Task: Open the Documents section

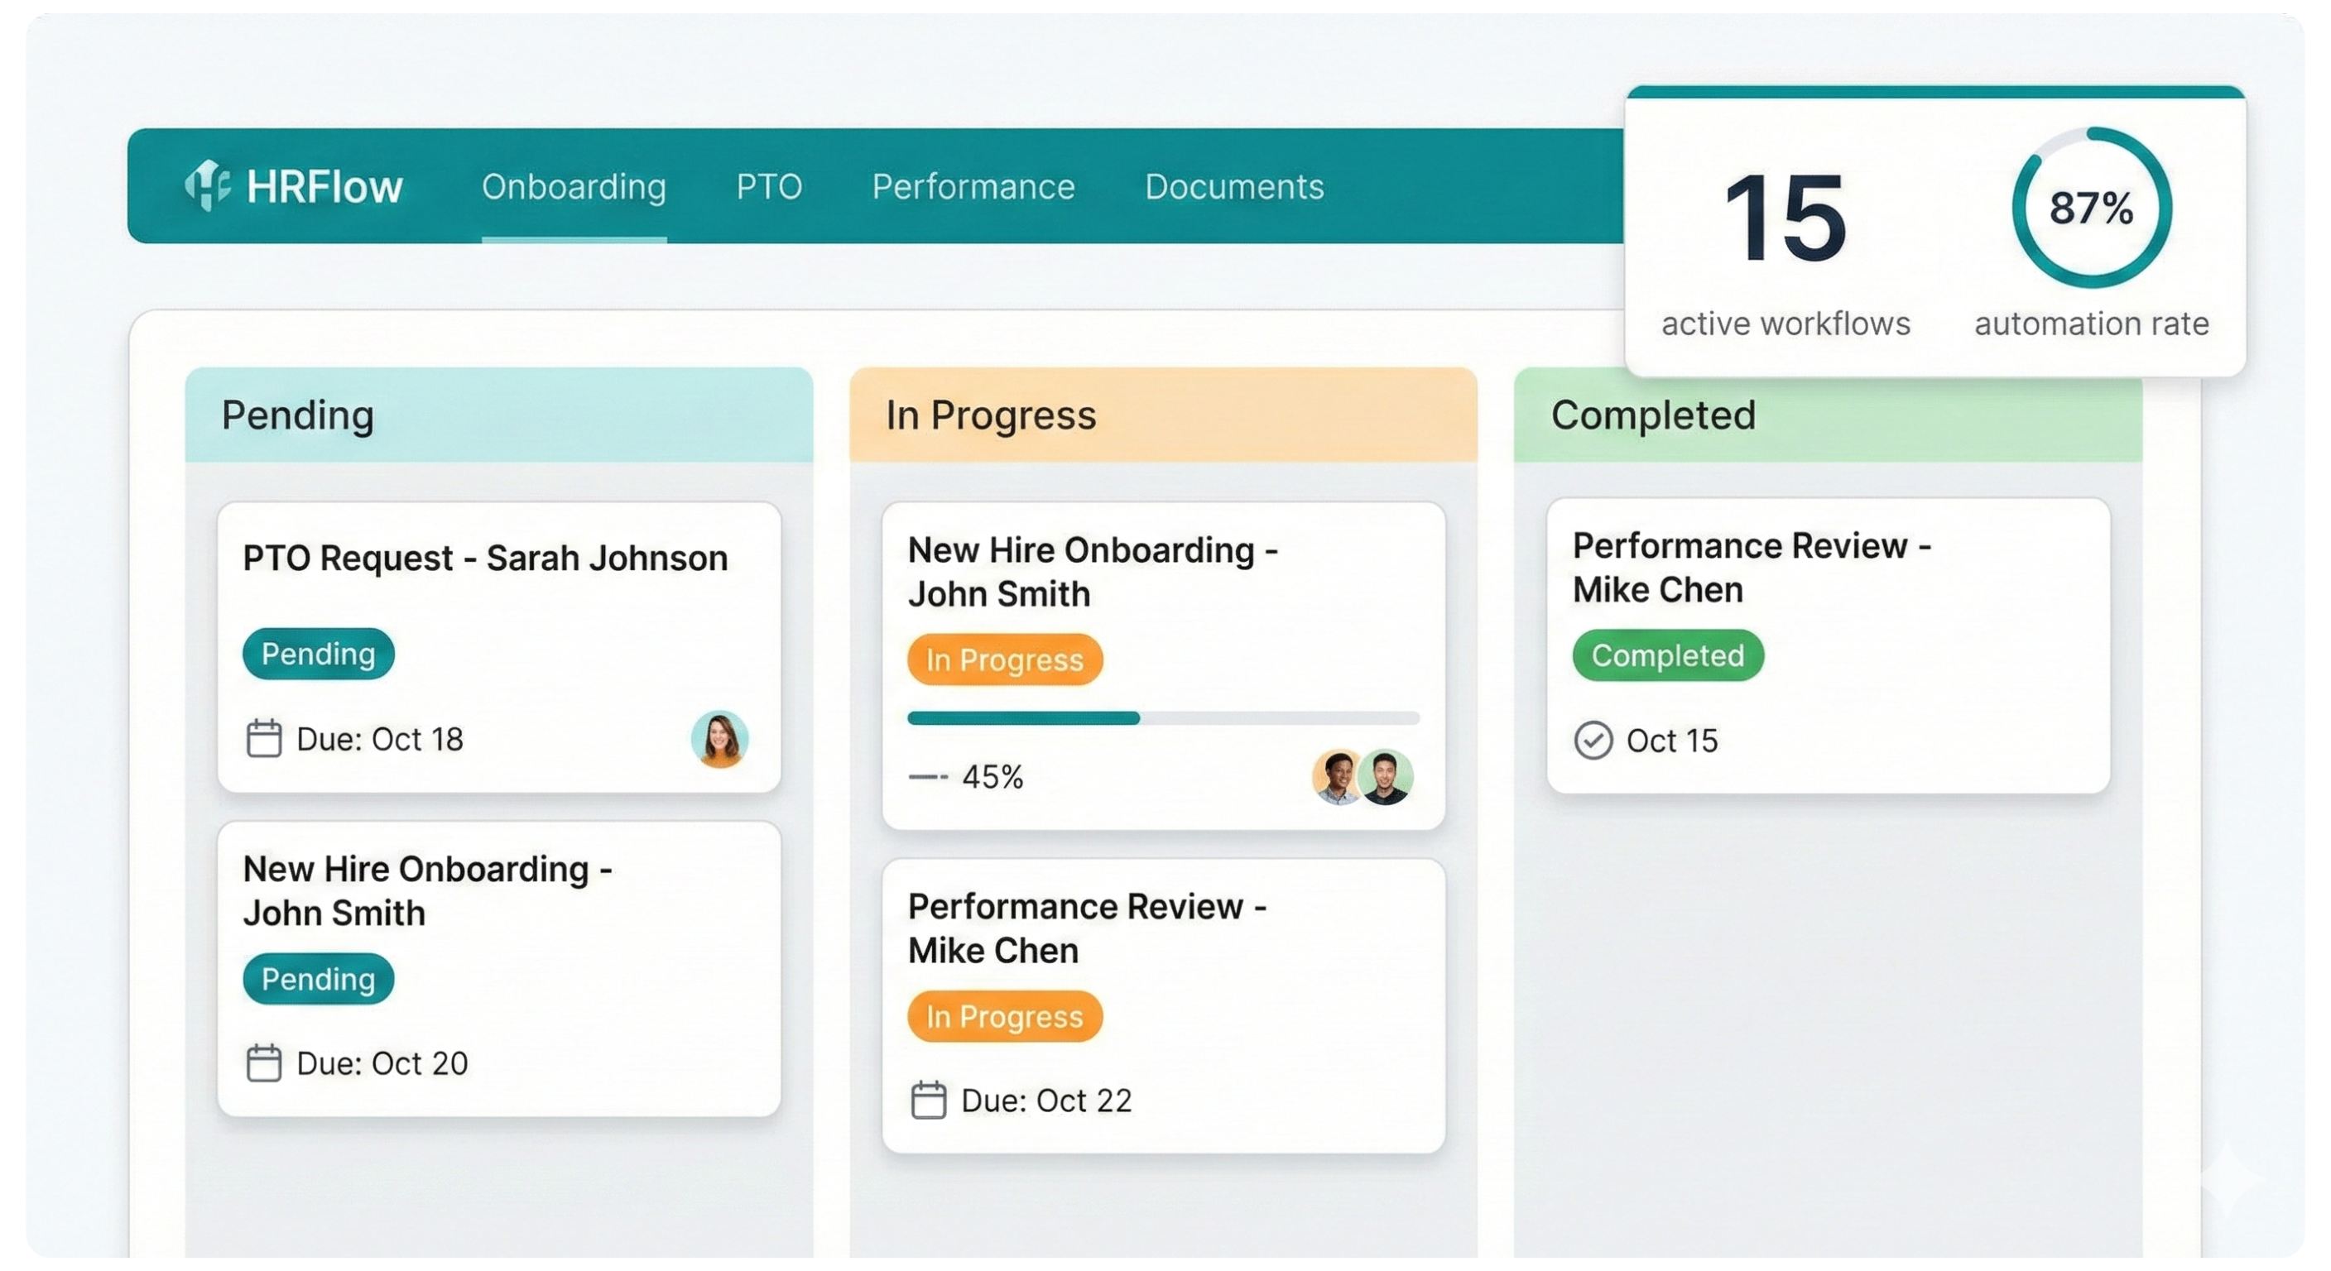Action: point(1234,187)
